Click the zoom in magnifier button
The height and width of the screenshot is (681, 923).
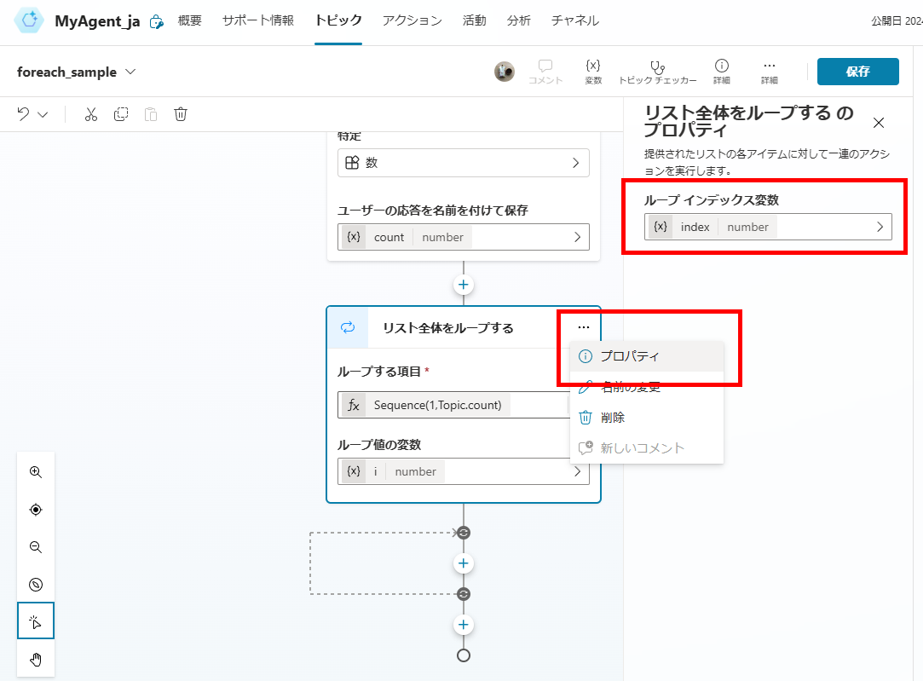[x=36, y=472]
